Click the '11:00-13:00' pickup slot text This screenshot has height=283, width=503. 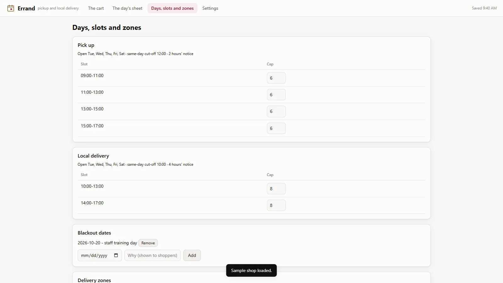92,92
